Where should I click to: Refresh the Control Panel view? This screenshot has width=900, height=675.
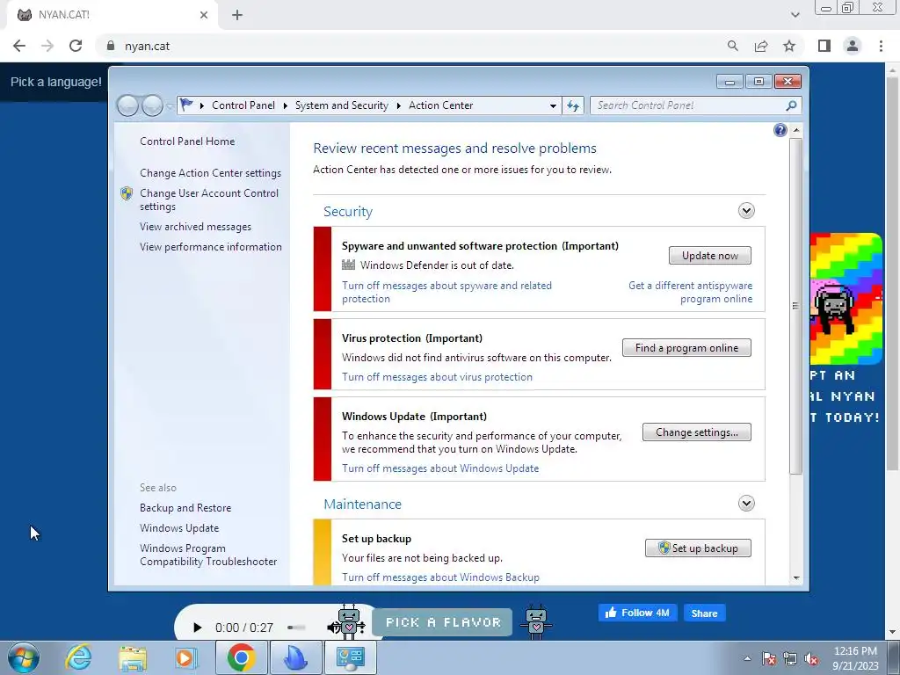click(573, 105)
